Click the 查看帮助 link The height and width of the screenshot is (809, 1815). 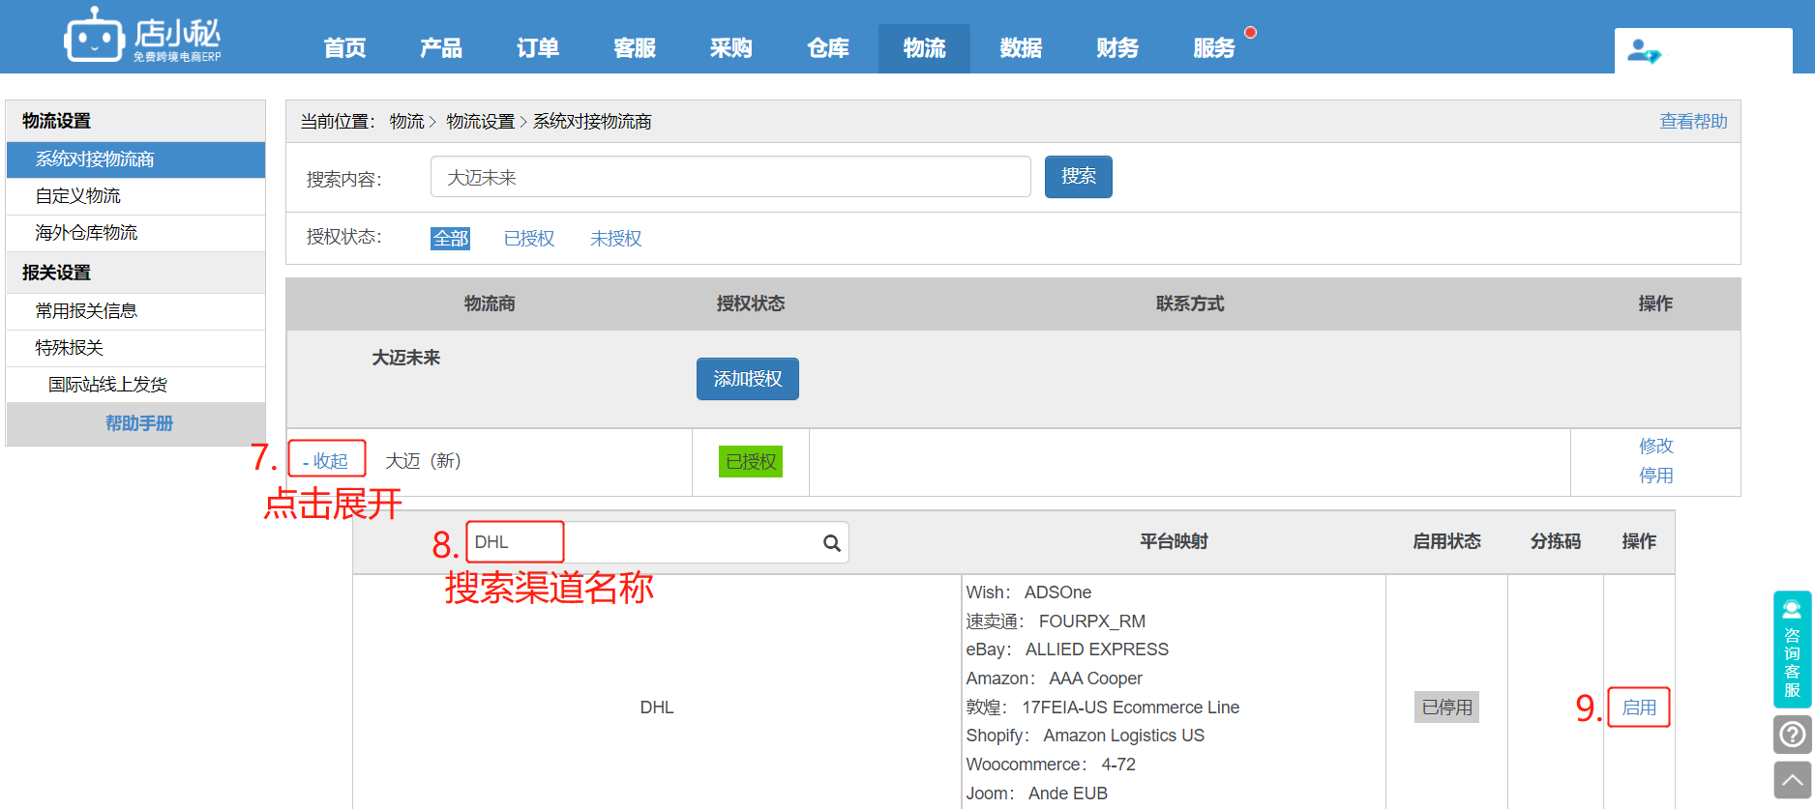[1693, 122]
